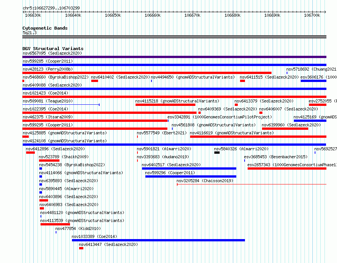
Task: Click the nsv477854 (Kidd2010) label
Action: (x=78, y=228)
